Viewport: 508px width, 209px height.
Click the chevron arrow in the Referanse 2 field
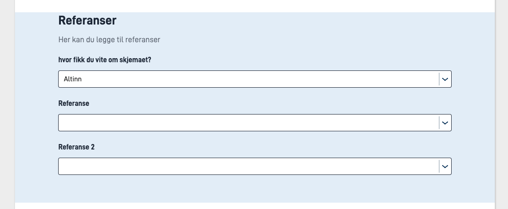[x=445, y=166]
